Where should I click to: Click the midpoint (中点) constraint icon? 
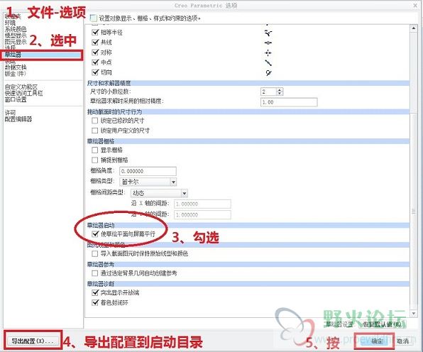268,62
